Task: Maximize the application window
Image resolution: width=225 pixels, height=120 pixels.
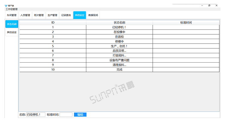Action: 209,6
